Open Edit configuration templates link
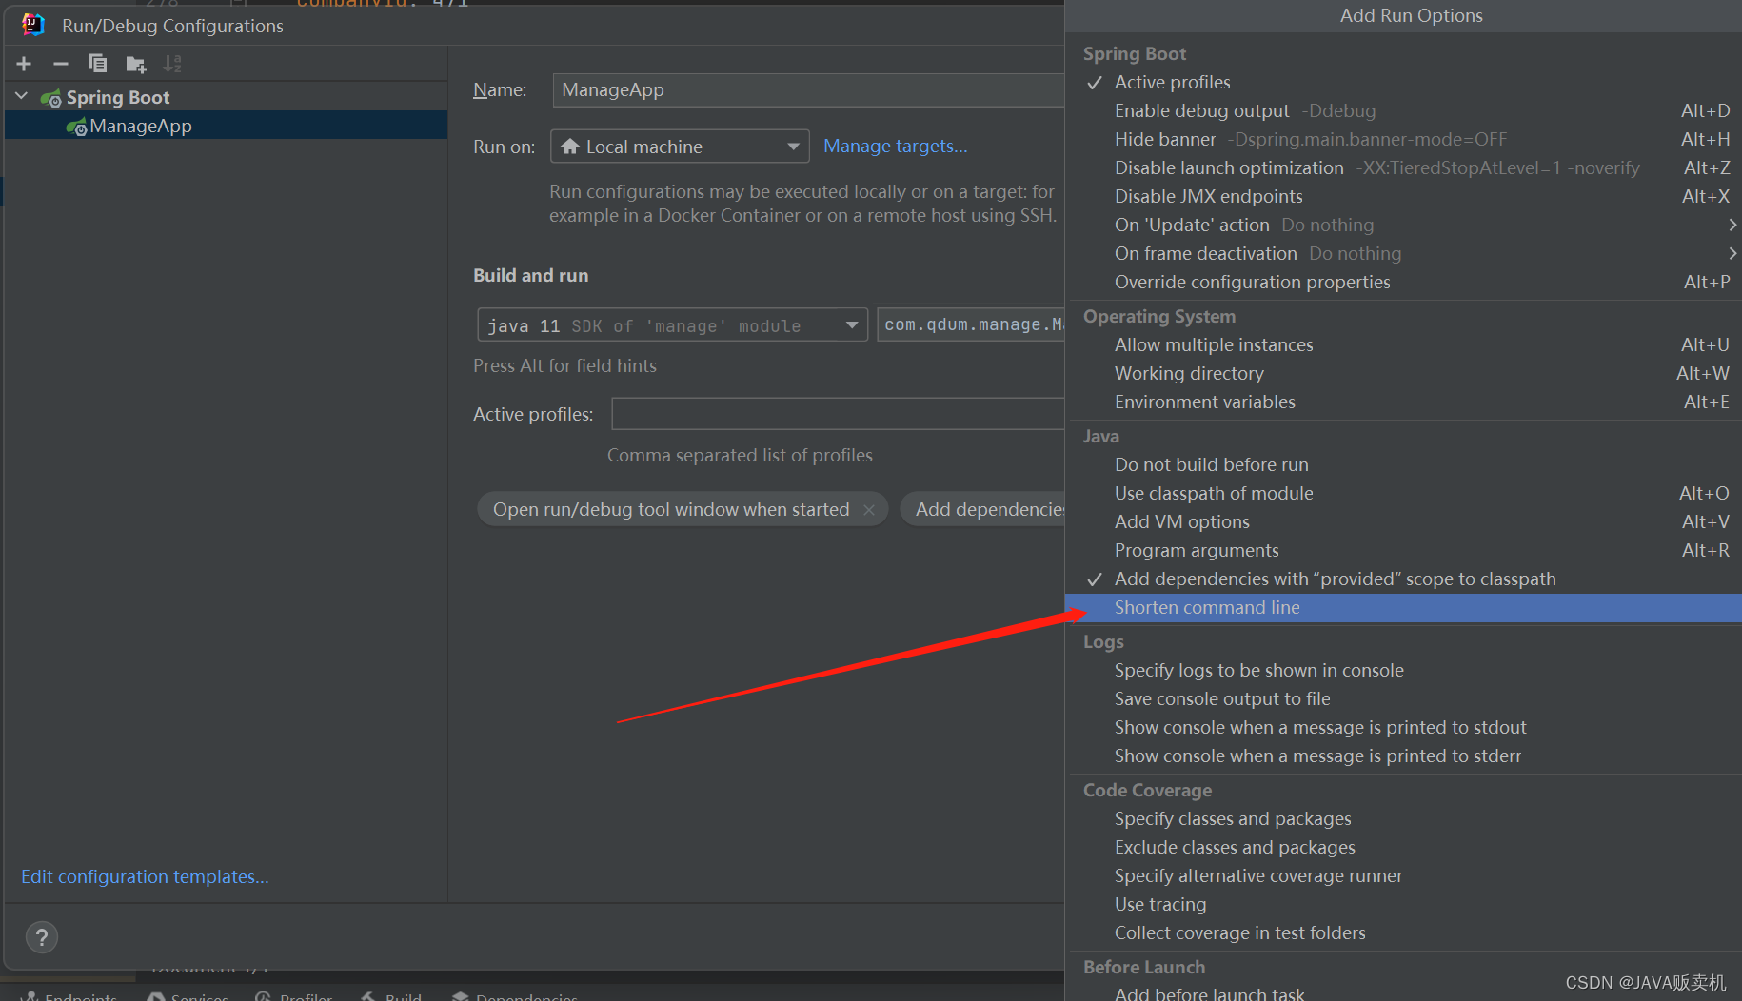The height and width of the screenshot is (1001, 1742). coord(145,876)
